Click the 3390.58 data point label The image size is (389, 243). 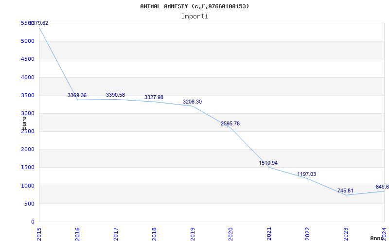(x=115, y=95)
